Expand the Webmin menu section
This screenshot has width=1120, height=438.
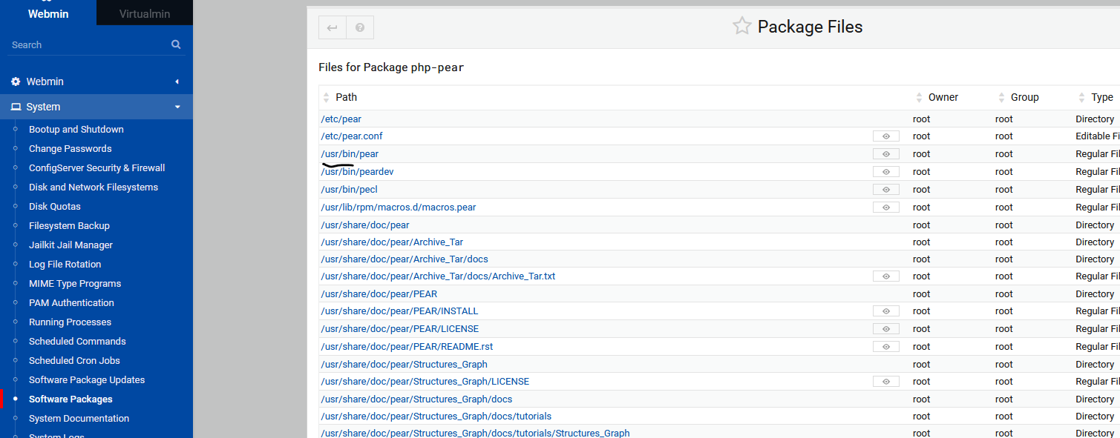(x=96, y=82)
